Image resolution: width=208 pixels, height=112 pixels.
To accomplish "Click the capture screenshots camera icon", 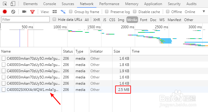I will pyautogui.click(x=24, y=12).
